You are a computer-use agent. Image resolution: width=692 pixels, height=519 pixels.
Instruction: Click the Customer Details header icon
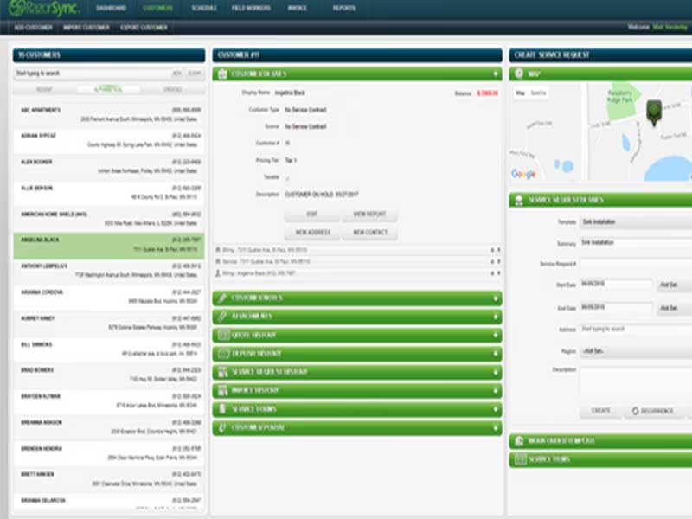[223, 74]
